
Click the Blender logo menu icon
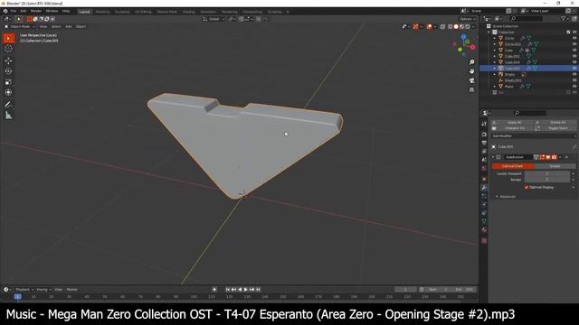coord(5,11)
